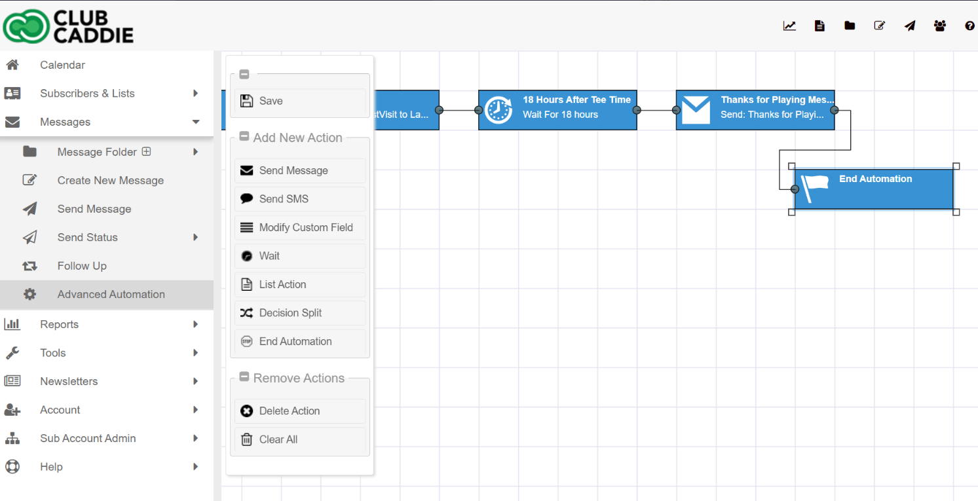Add a Decision Split action
The height and width of the screenshot is (501, 978).
click(300, 313)
